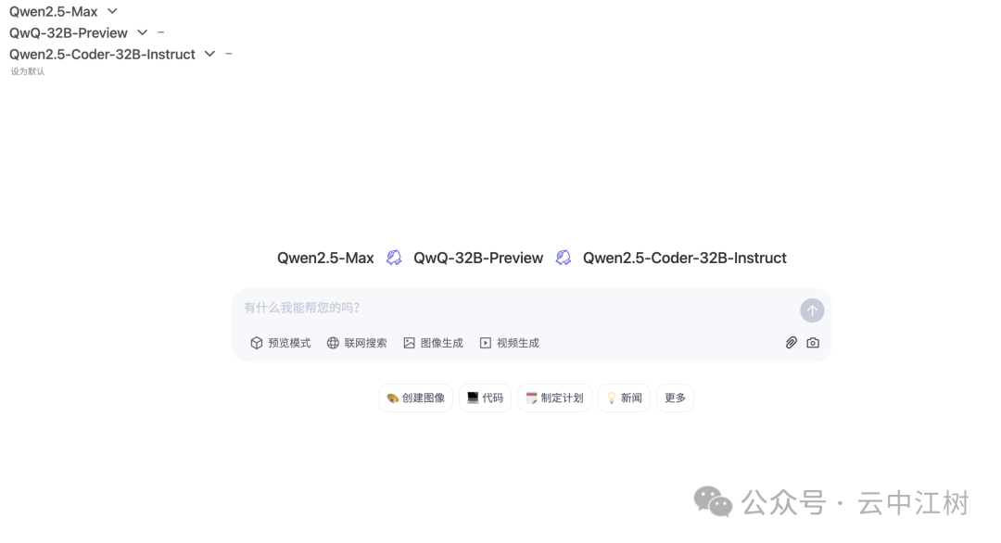Image resolution: width=1001 pixels, height=543 pixels.
Task: Toggle 图像生成 image generation
Action: point(433,343)
